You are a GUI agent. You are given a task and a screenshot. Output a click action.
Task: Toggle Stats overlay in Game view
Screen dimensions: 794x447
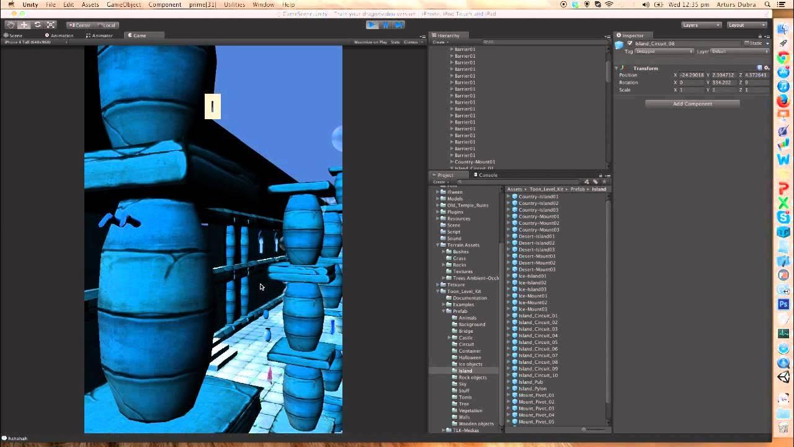(395, 42)
